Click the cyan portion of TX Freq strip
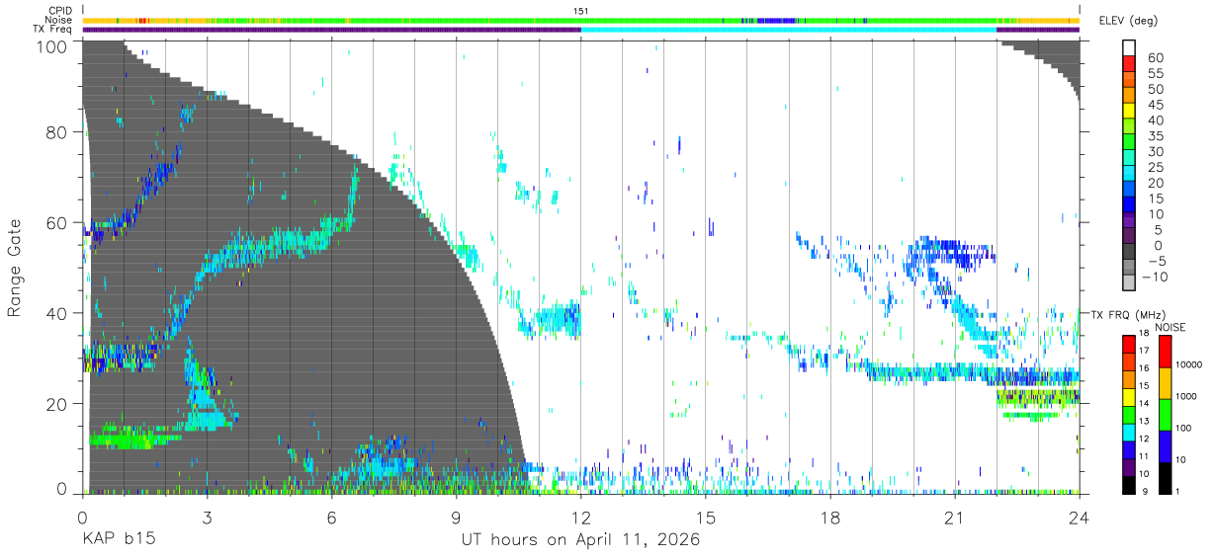The width and height of the screenshot is (1214, 560). [x=788, y=30]
